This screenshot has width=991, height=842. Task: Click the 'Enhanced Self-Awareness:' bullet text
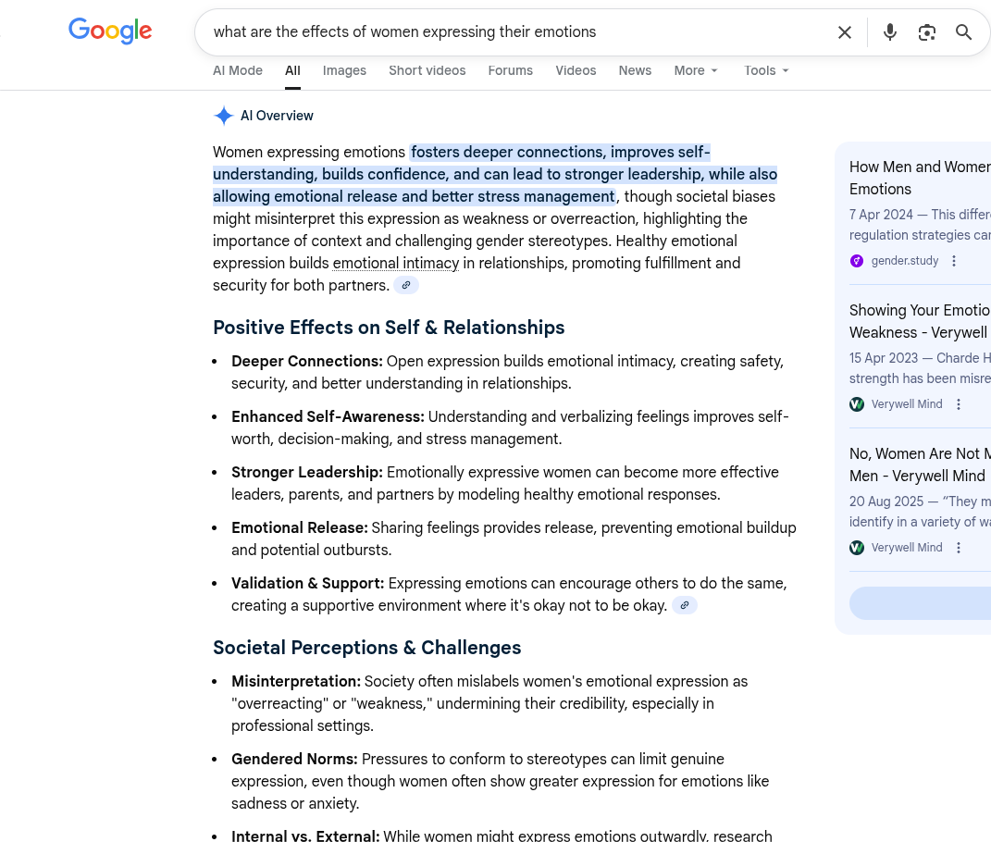328,416
